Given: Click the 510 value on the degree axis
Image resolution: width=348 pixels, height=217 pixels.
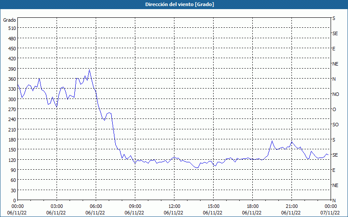Looking at the screenshot, I should pos(12,28).
